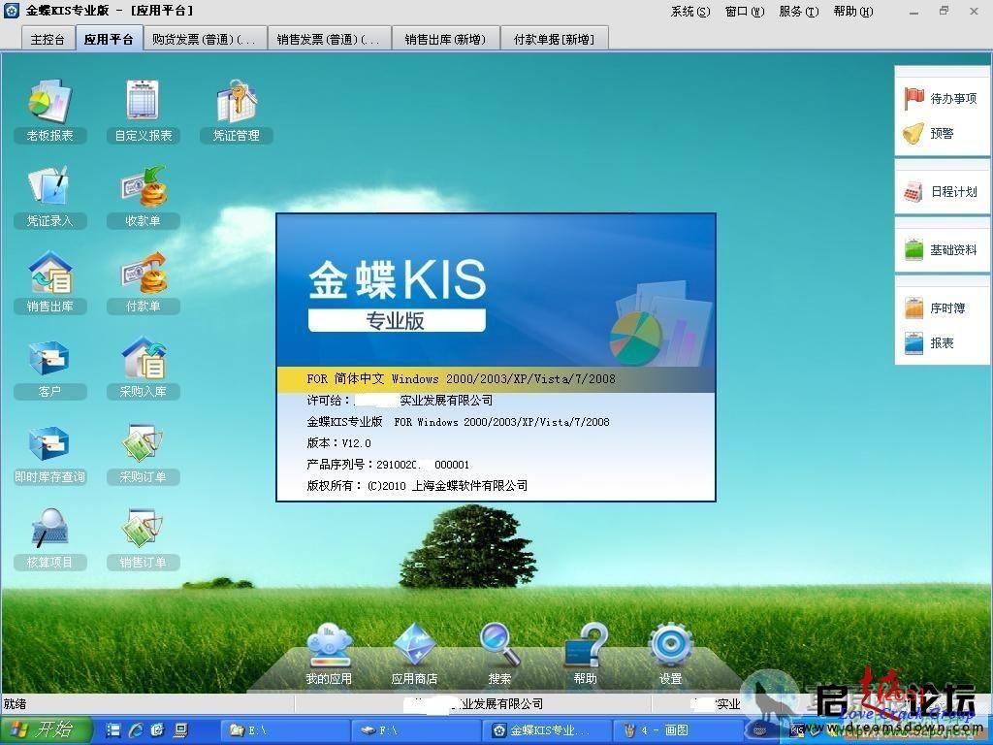Click 待办事项 in right panel
This screenshot has width=993, height=745.
pos(942,99)
